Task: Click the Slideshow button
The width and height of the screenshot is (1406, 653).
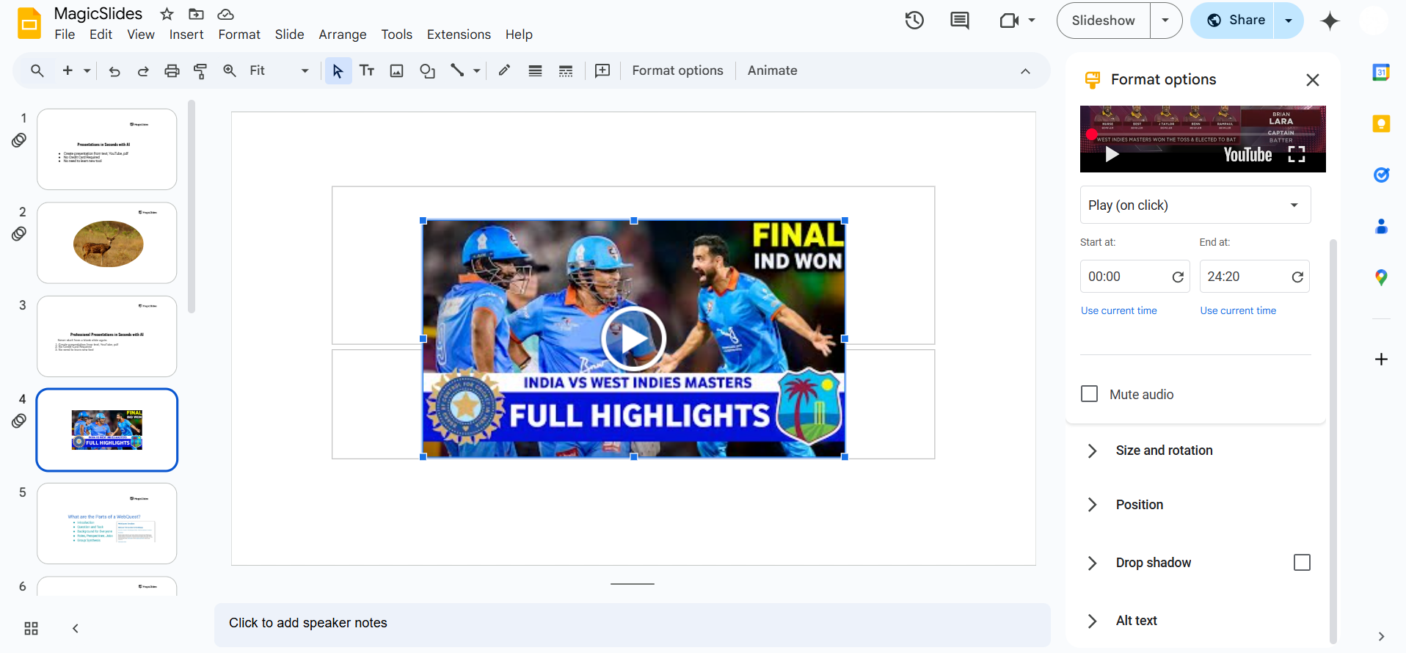Action: click(x=1103, y=21)
